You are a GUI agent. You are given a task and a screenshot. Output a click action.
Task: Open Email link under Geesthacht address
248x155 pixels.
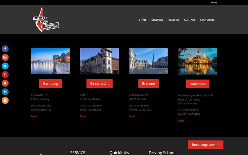tap(83, 116)
